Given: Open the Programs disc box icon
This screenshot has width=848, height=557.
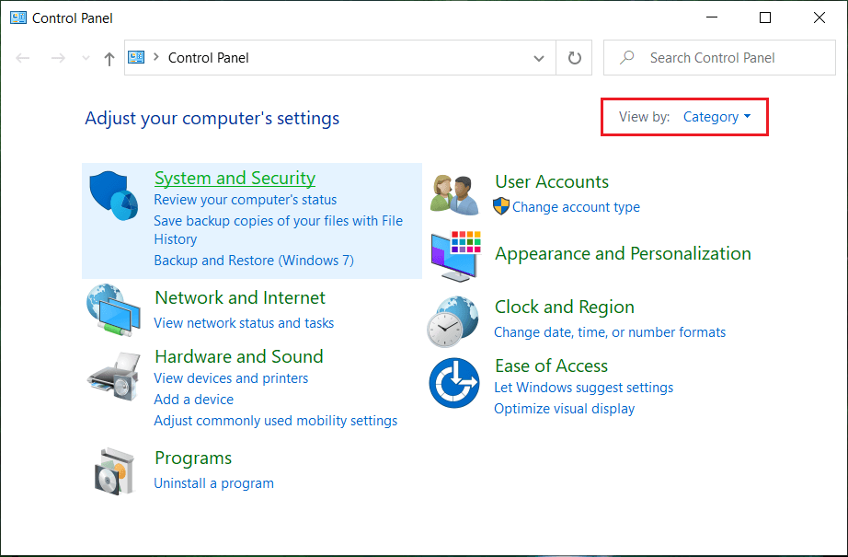Looking at the screenshot, I should click(114, 470).
